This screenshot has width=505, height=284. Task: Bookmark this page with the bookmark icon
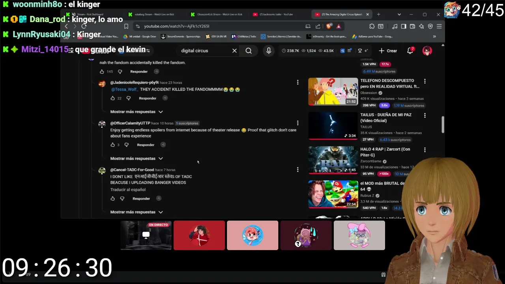(x=126, y=26)
